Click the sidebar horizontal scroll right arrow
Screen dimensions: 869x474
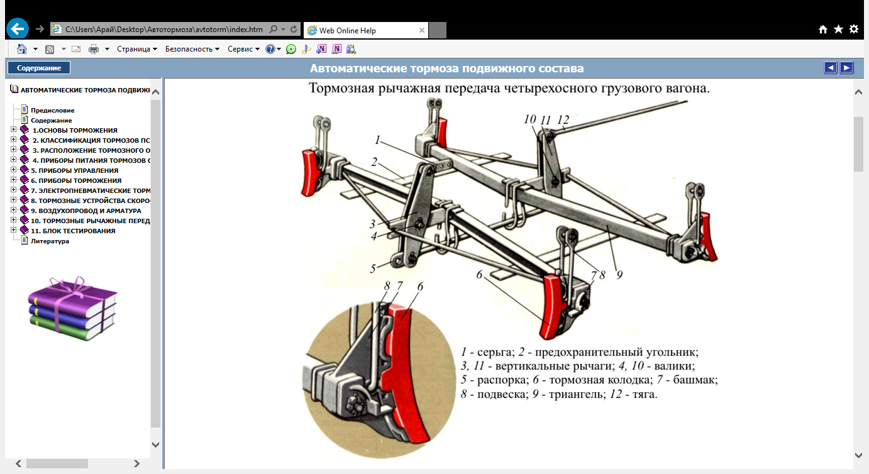click(x=138, y=463)
